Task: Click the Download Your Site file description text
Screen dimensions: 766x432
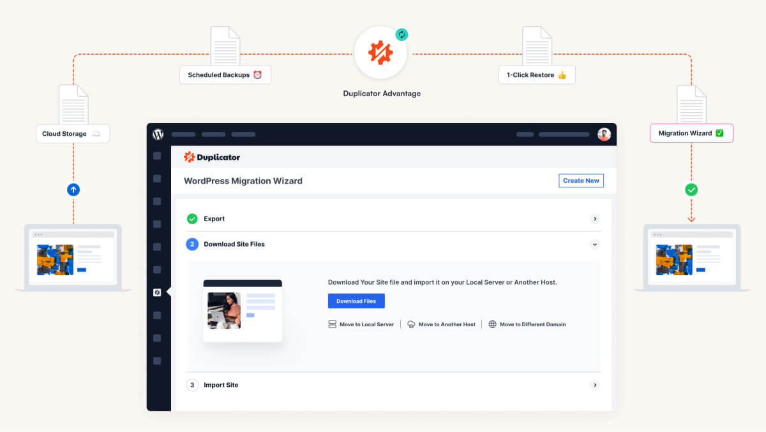Action: tap(442, 282)
